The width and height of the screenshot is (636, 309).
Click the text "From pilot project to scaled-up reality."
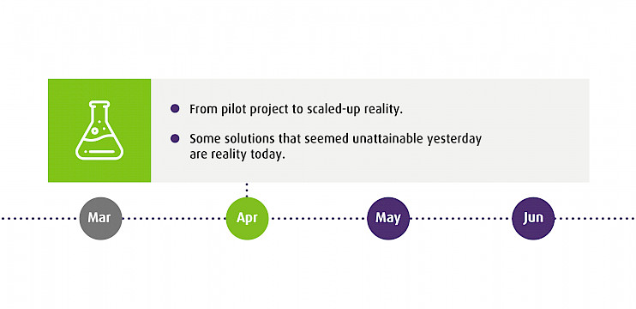[x=296, y=110]
